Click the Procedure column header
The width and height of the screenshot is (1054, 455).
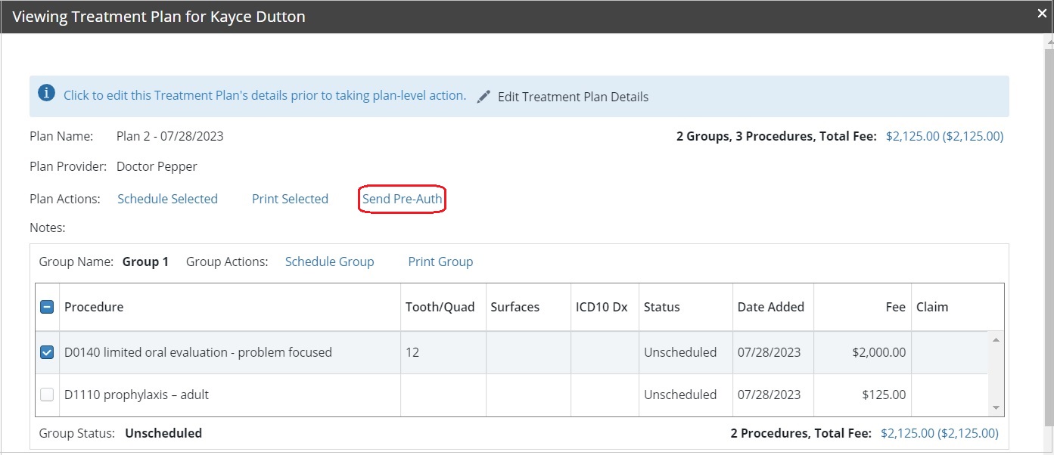[x=94, y=307]
